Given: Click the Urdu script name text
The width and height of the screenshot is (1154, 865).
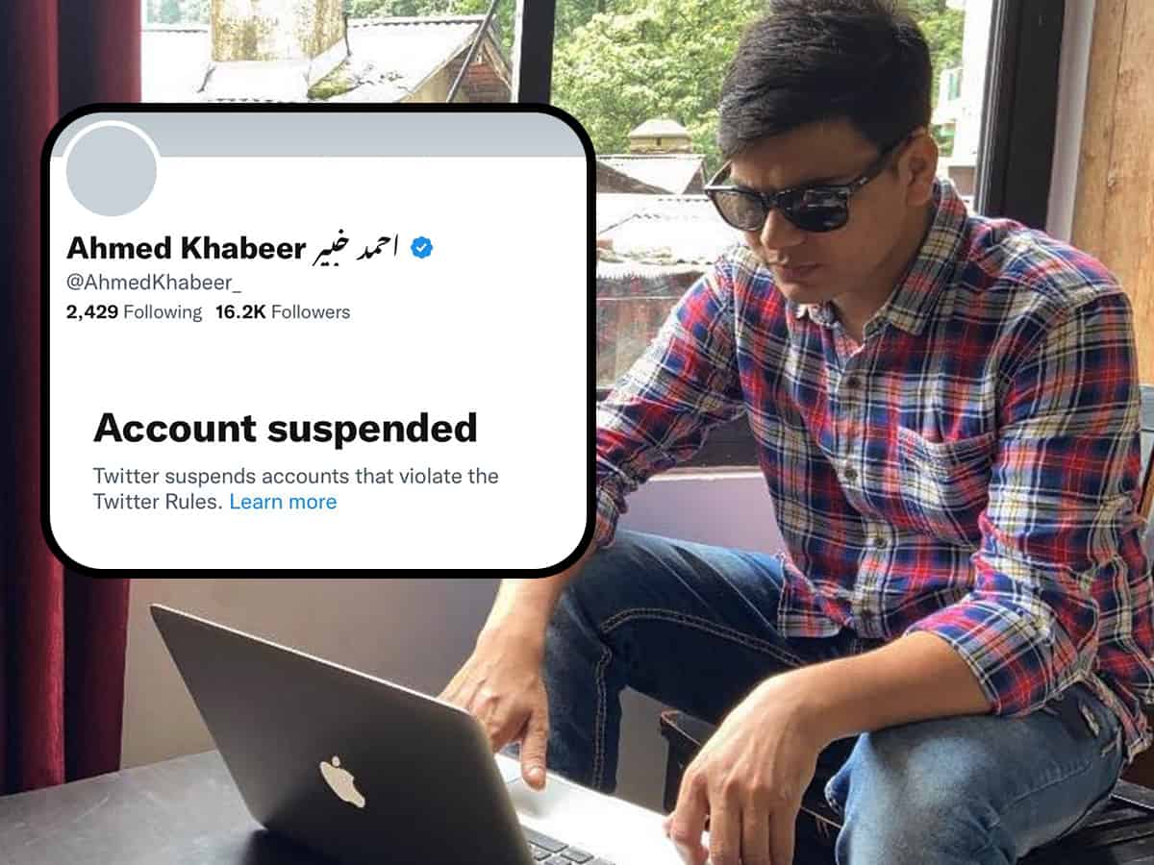Looking at the screenshot, I should coord(356,248).
